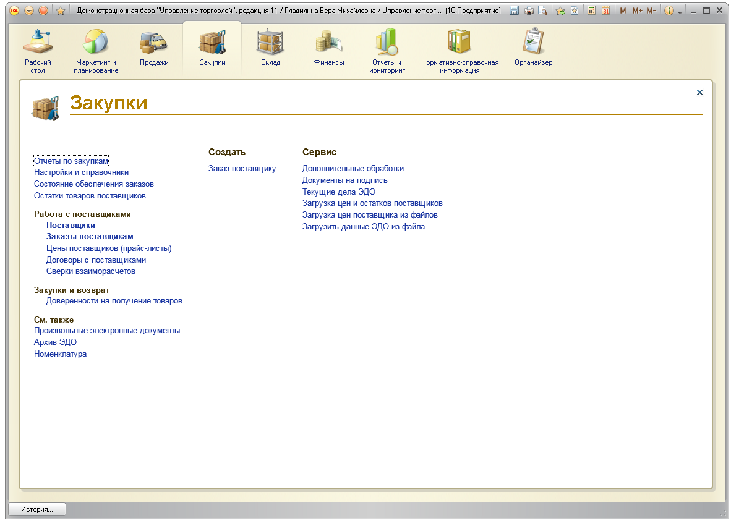This screenshot has width=731, height=521.
Task: Click the Save diskette icon
Action: [x=514, y=11]
